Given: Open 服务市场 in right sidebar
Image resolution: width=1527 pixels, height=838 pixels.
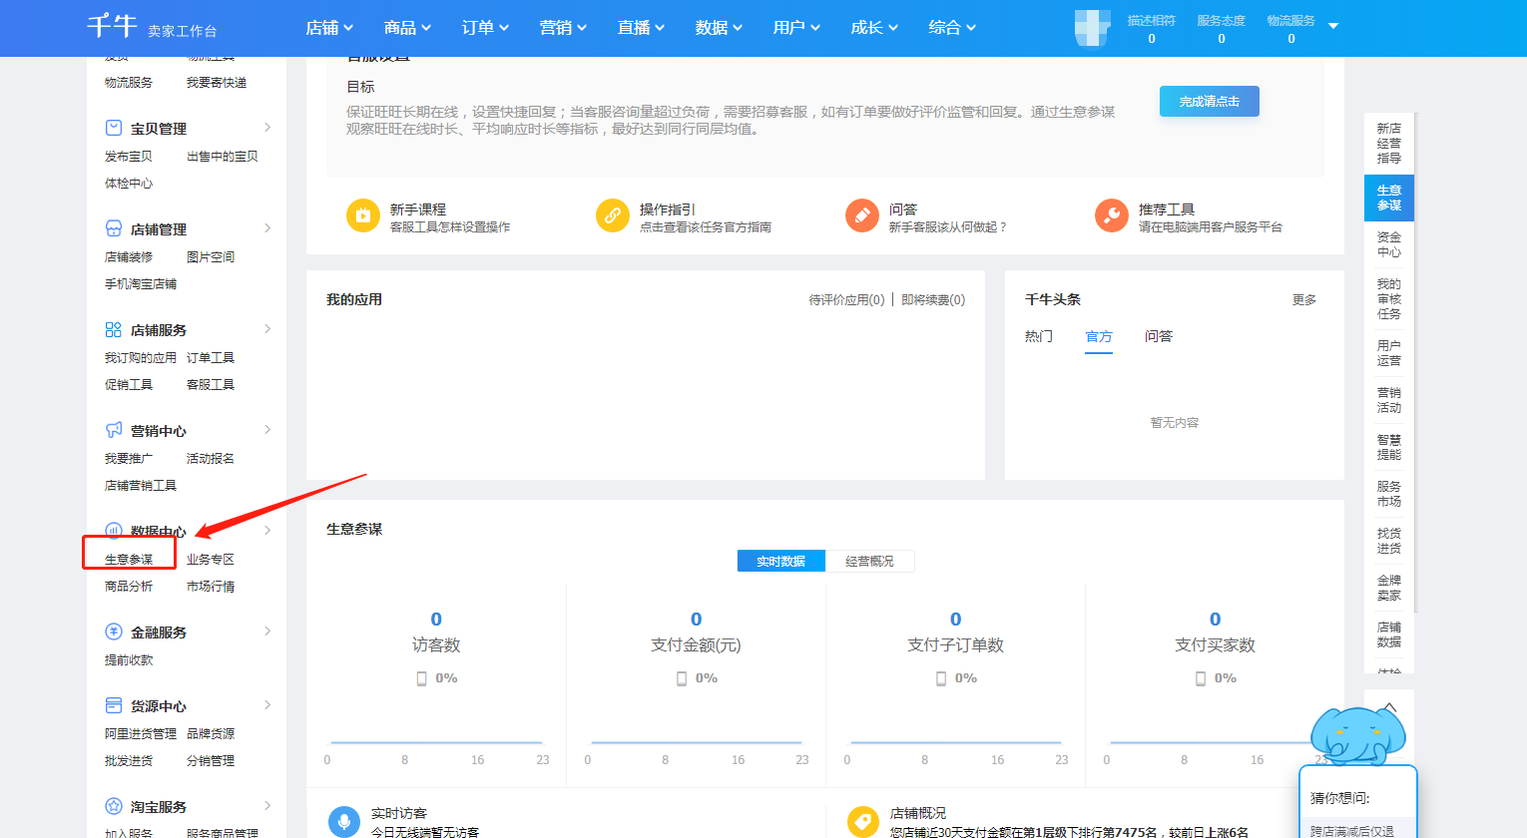Looking at the screenshot, I should [1389, 494].
